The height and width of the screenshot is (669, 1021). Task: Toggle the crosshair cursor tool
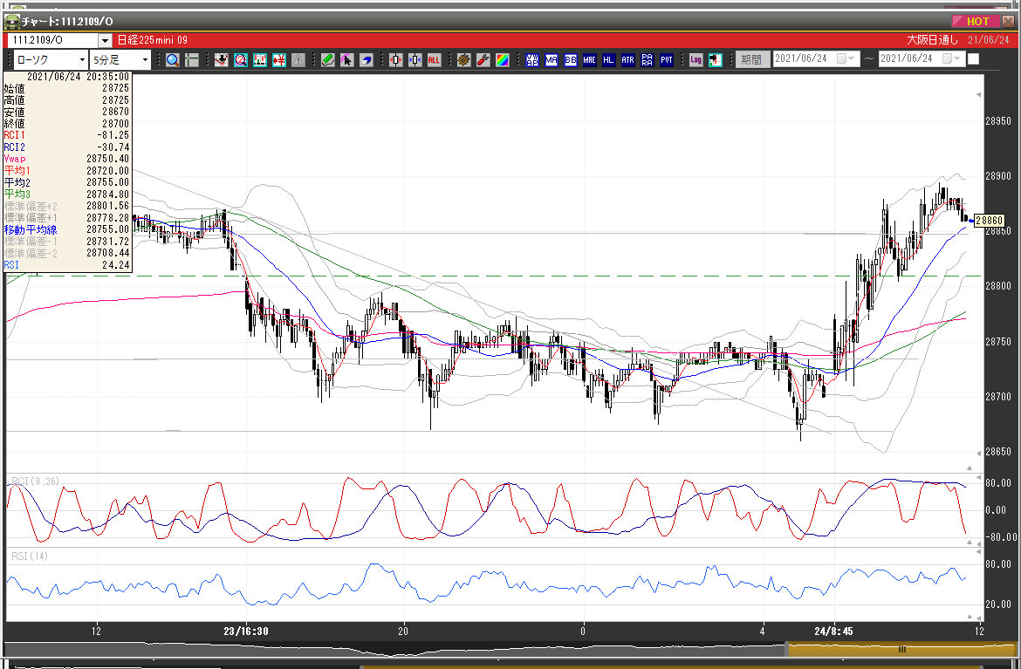191,60
